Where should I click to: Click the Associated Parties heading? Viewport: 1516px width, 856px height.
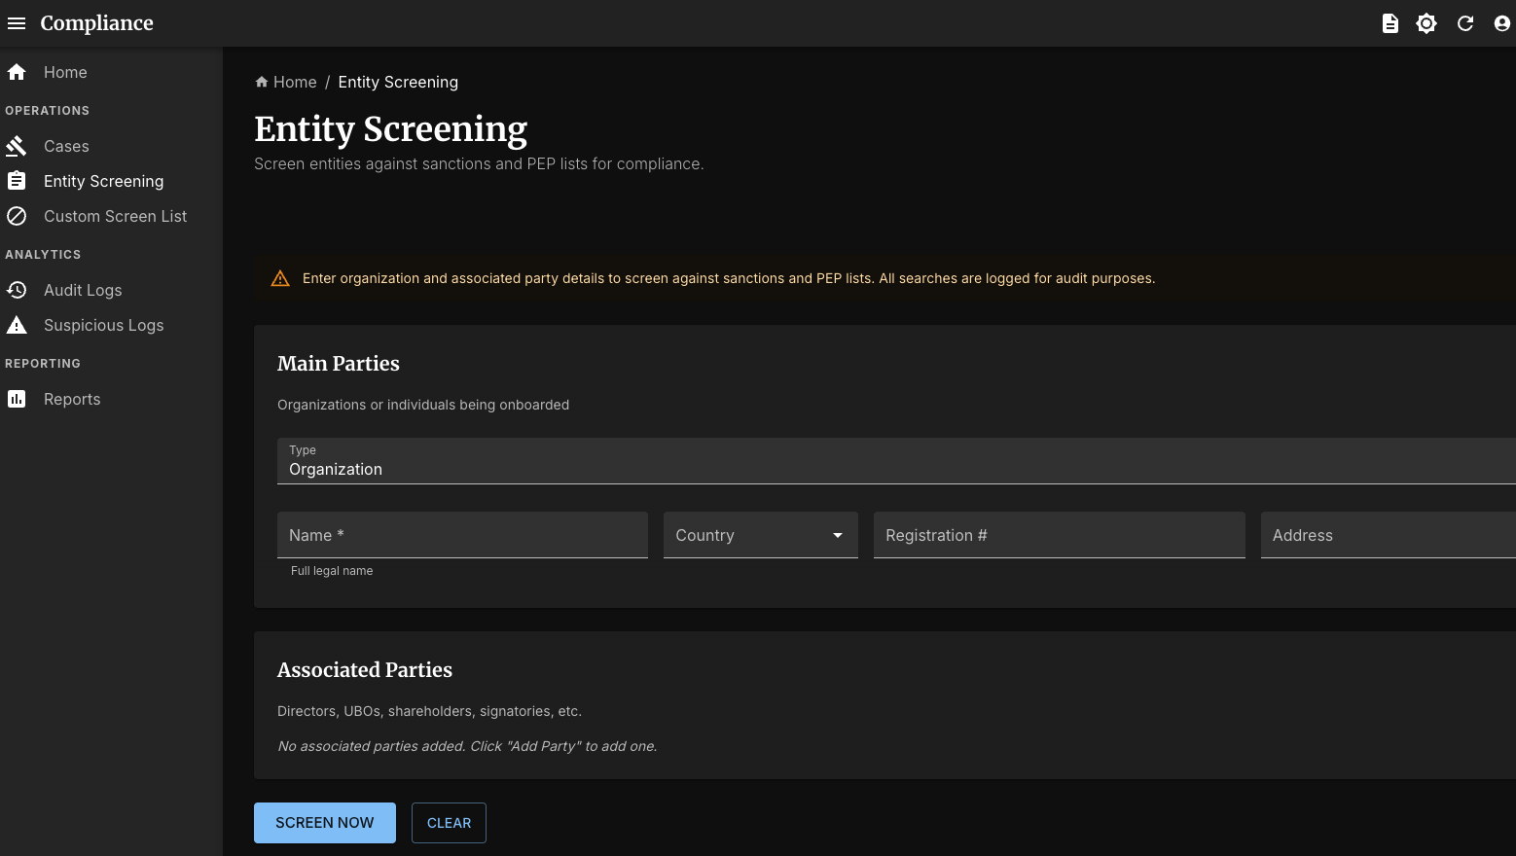point(365,669)
